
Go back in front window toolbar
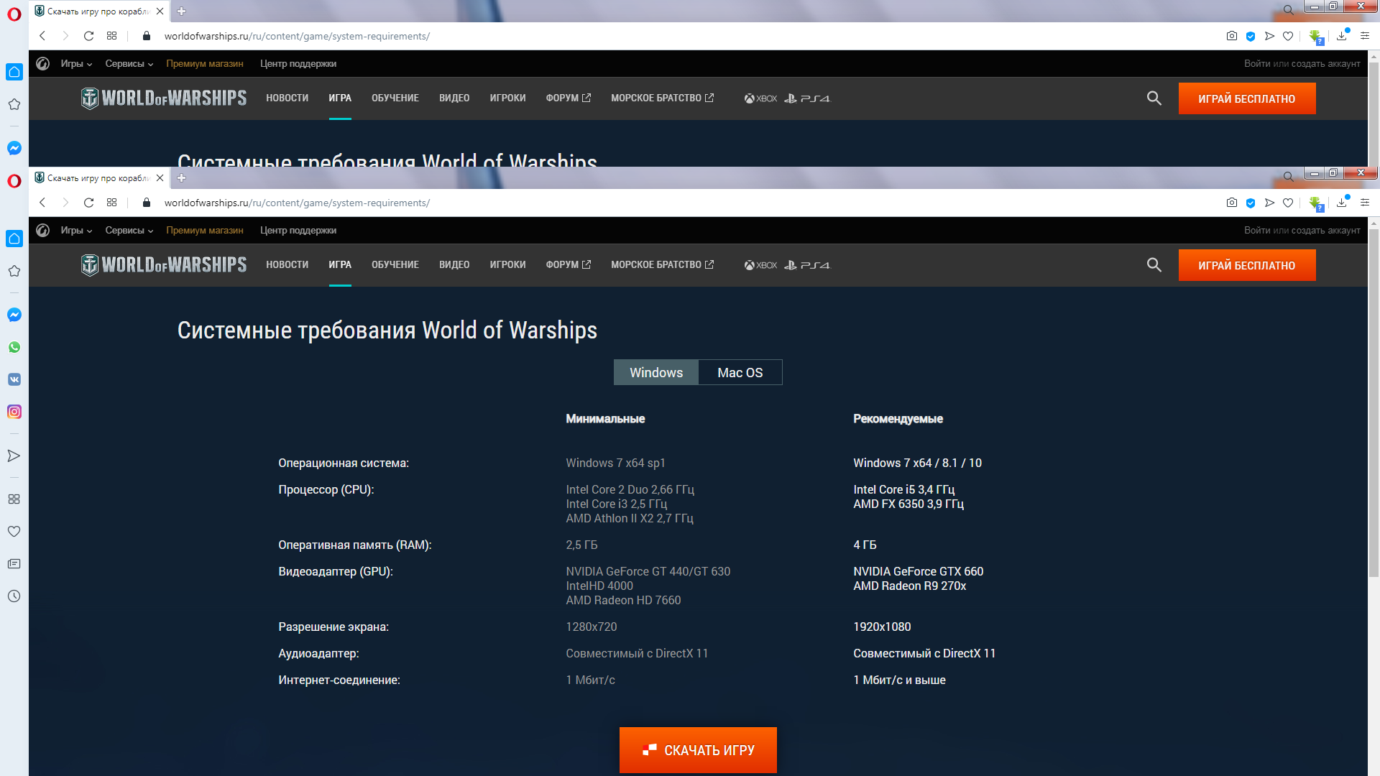(42, 203)
